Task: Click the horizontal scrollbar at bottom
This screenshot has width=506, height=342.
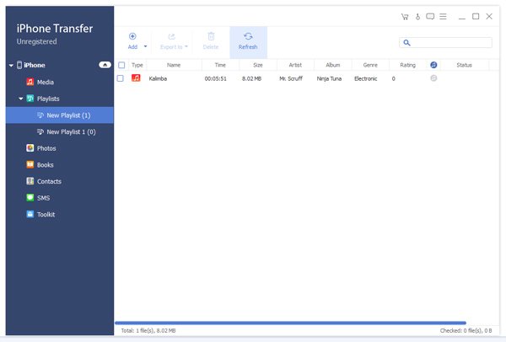Action: 289,323
